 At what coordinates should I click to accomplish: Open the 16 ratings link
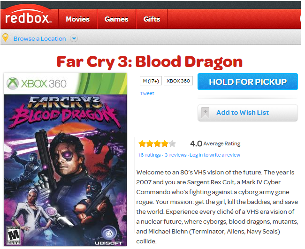pyautogui.click(x=149, y=155)
